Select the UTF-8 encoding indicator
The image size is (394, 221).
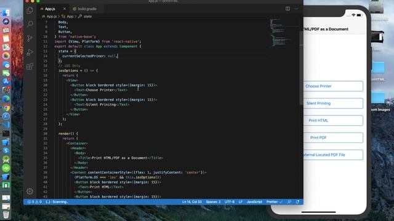pyautogui.click(x=230, y=202)
